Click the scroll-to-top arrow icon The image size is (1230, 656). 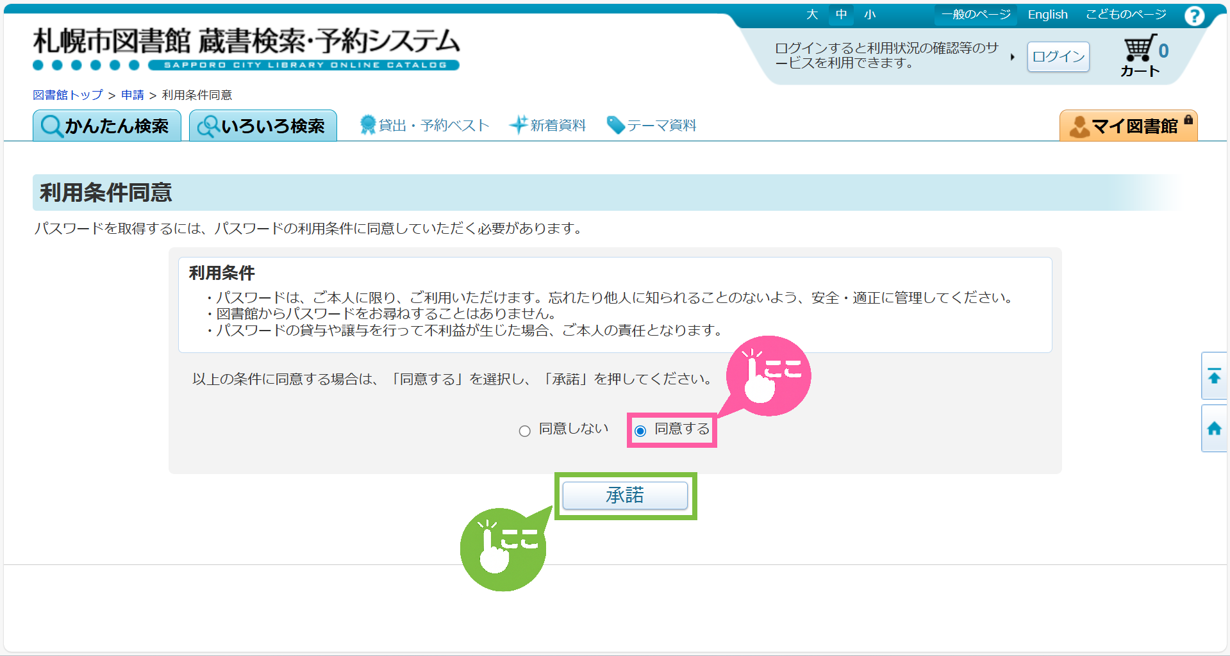1214,376
